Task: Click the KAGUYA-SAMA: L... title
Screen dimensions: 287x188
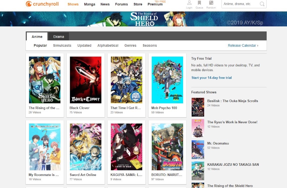Action: (x=126, y=175)
